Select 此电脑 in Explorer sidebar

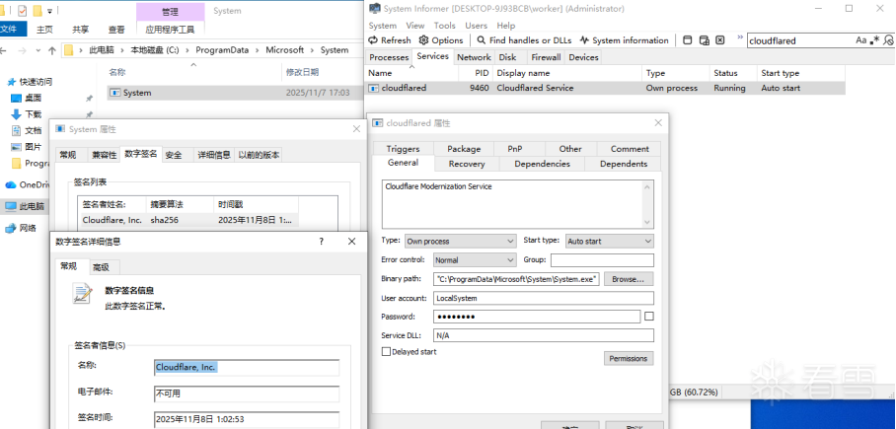25,206
